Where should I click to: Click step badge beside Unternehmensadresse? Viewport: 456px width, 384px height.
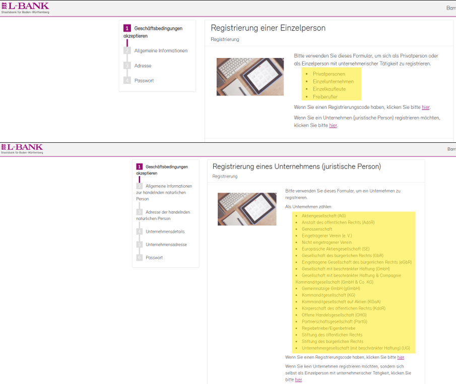pyautogui.click(x=140, y=245)
